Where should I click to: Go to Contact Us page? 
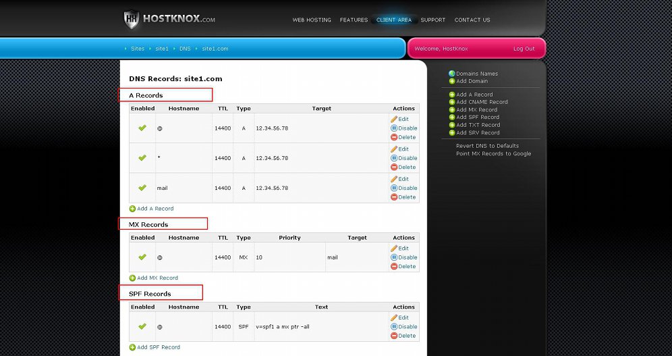pos(472,20)
